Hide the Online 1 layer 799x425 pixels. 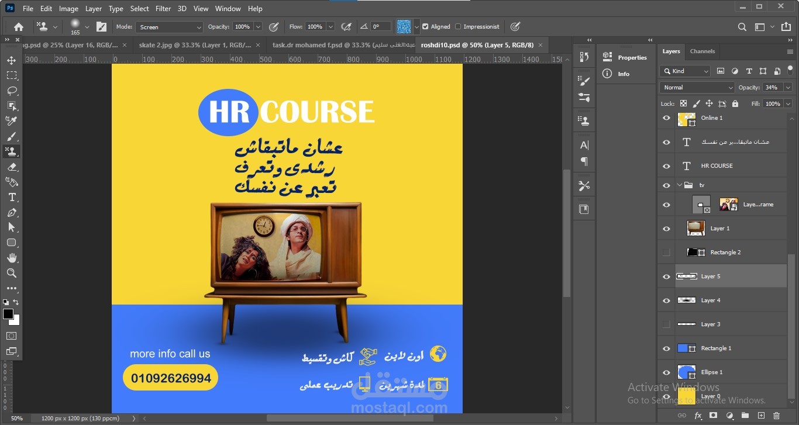(666, 118)
